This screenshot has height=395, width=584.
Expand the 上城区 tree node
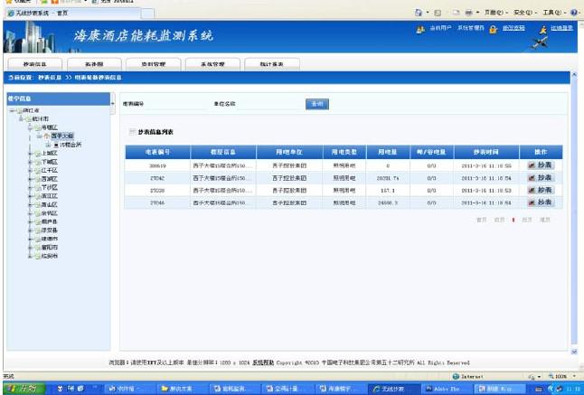pyautogui.click(x=30, y=153)
